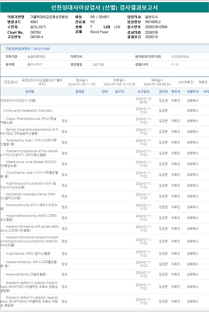Image resolution: width=209 pixels, height=326 pixels.
Task: Click the 단위 column header
Action: (105, 91)
